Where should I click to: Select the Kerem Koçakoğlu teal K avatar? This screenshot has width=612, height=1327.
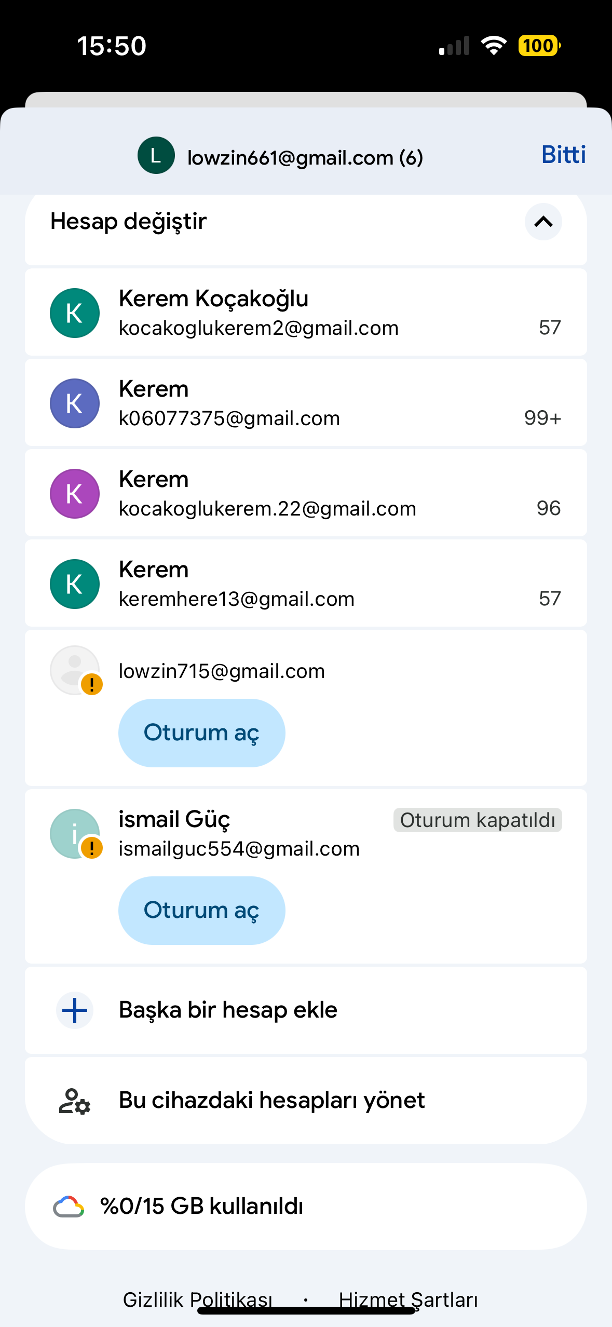click(75, 313)
